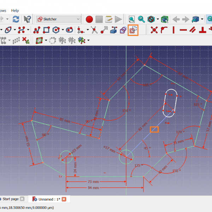Click the Fit all view icon
The width and height of the screenshot is (212, 212).
[132, 19]
